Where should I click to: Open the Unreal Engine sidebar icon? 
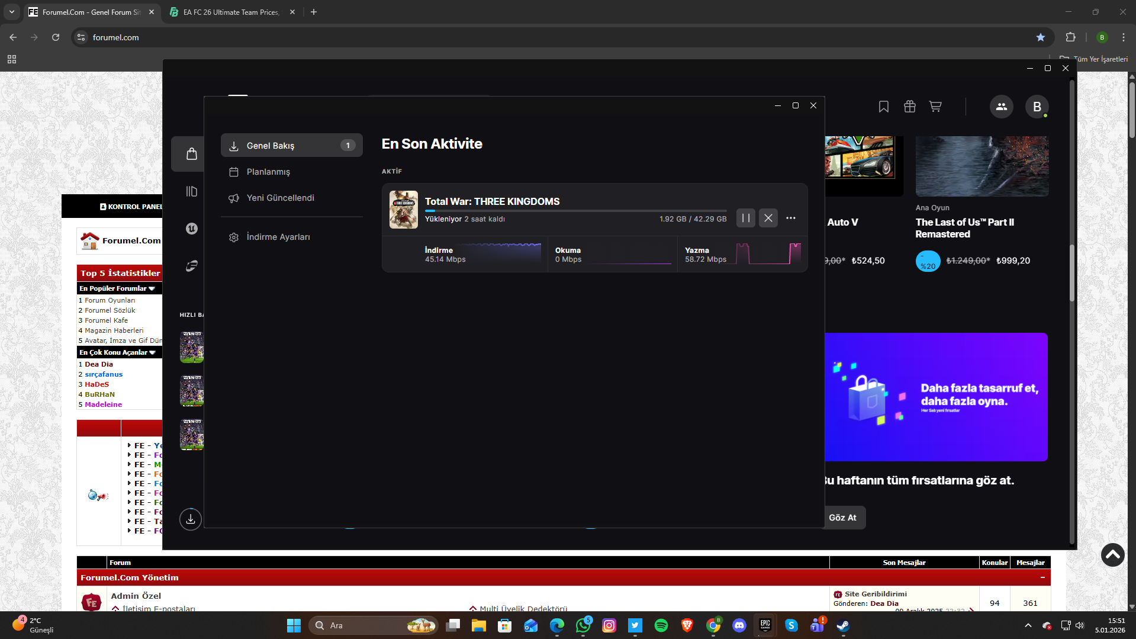[191, 229]
